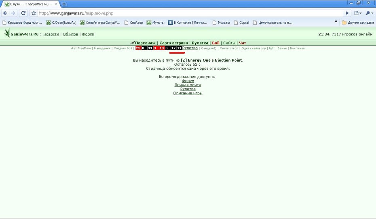
Task: Open the Целеуказатель bookmark
Action: click(272, 23)
